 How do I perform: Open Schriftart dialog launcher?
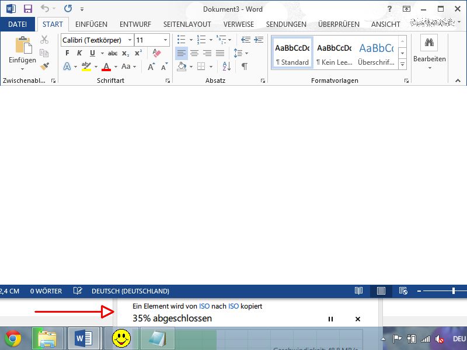[168, 80]
